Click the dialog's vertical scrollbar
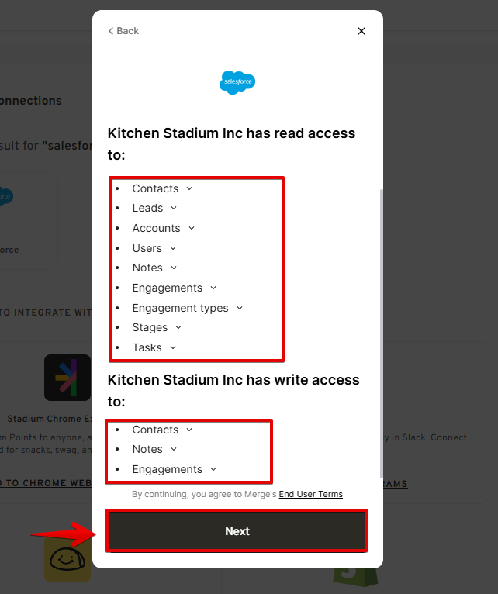Image resolution: width=498 pixels, height=594 pixels. [x=381, y=333]
